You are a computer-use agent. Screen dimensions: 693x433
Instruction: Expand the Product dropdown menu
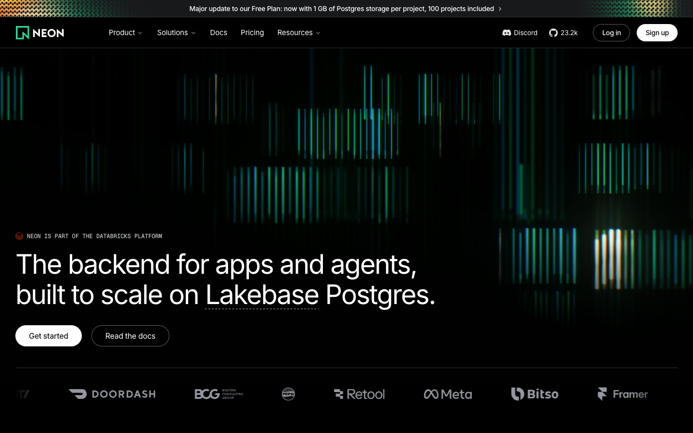click(x=126, y=33)
